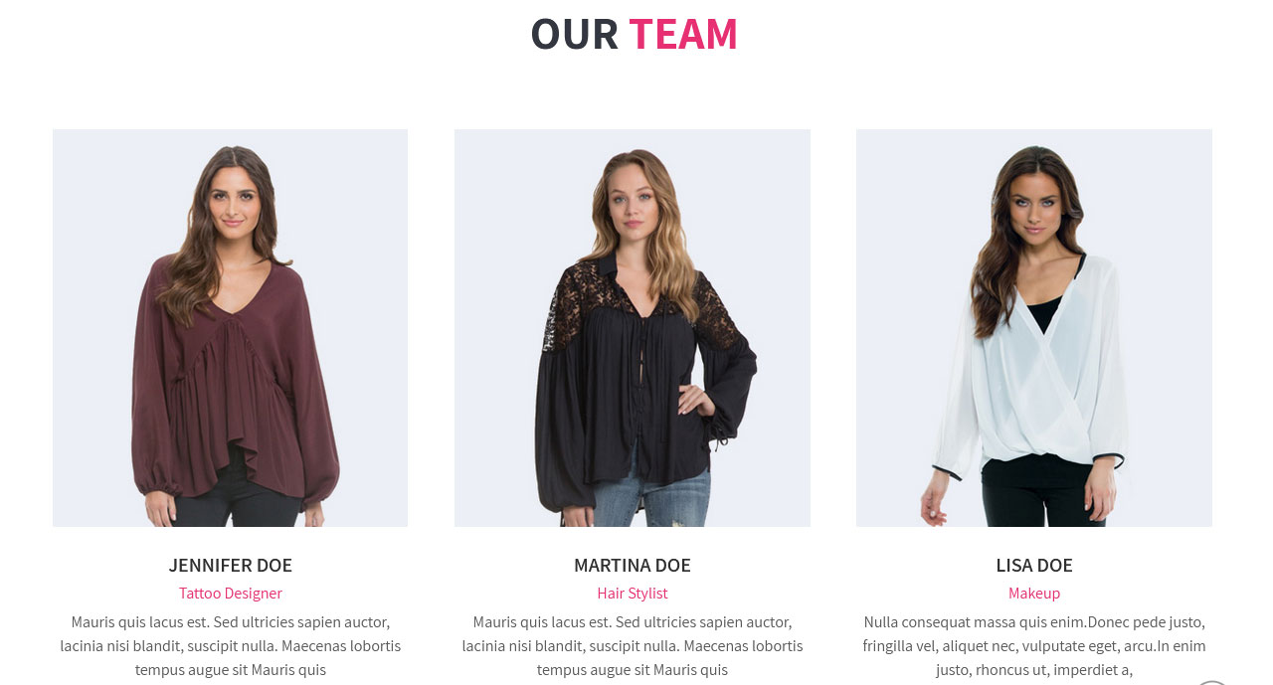Click the JENNIFER DOE name heading
This screenshot has height=685, width=1273.
tap(230, 565)
